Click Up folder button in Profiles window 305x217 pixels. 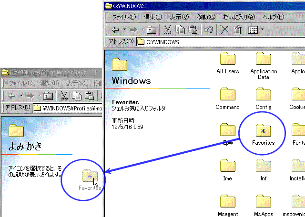(x=48, y=96)
